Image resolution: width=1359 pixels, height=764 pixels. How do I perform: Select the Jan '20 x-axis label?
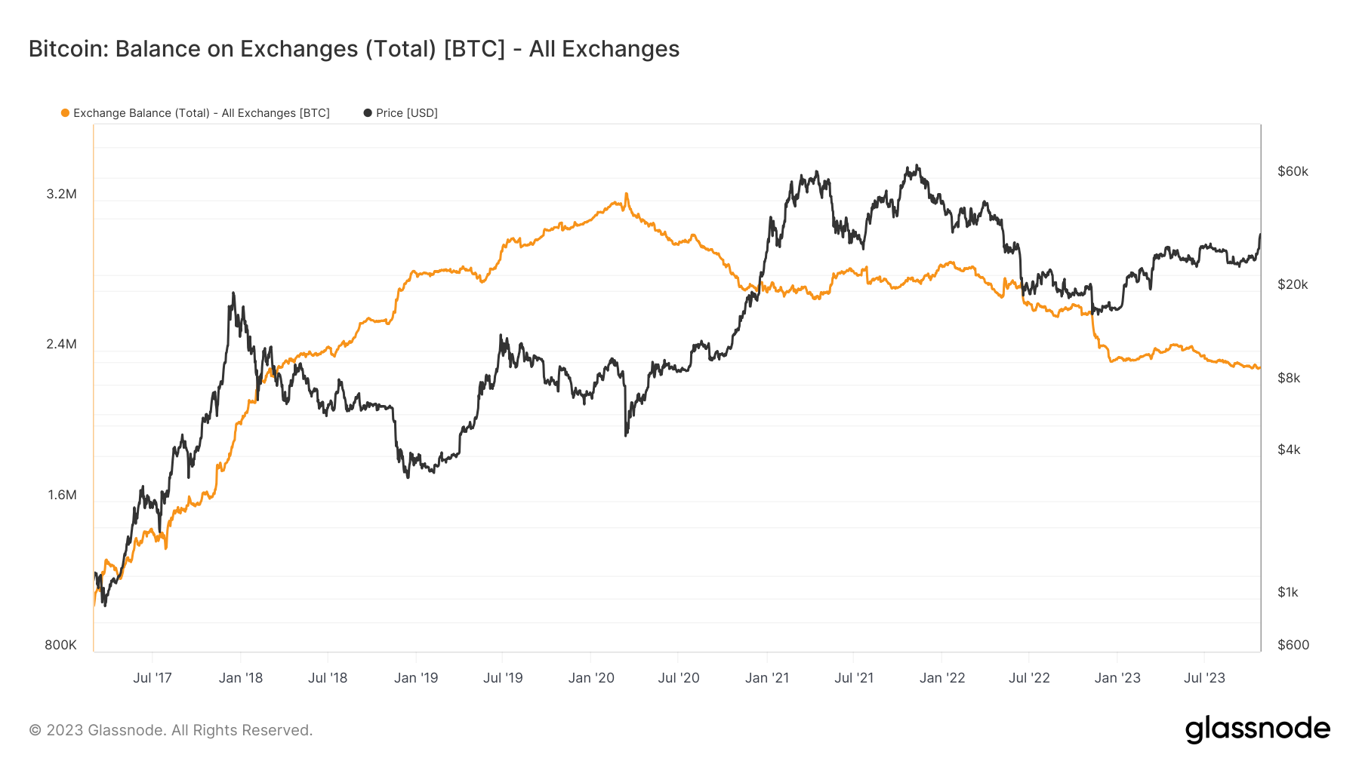coord(591,677)
